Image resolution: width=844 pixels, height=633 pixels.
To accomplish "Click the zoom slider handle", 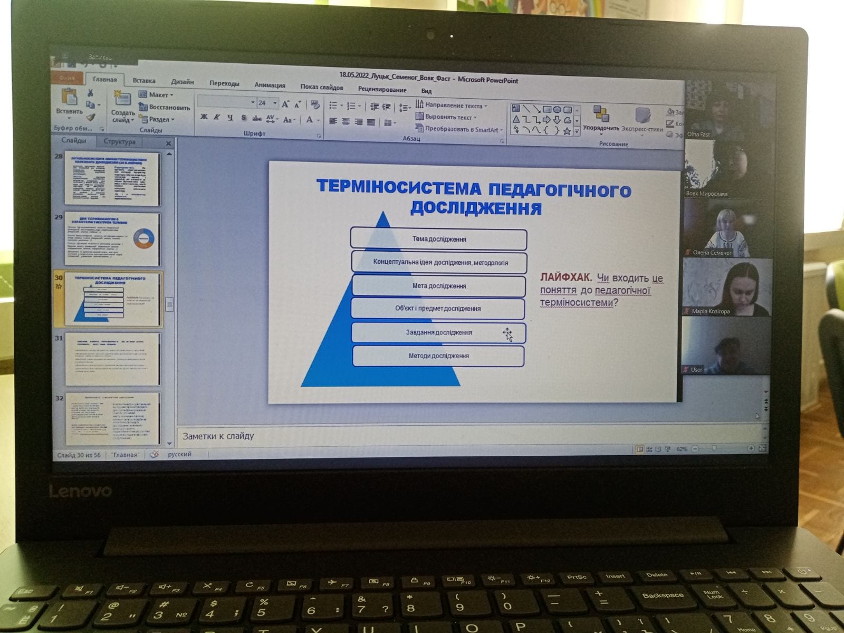I will (714, 448).
